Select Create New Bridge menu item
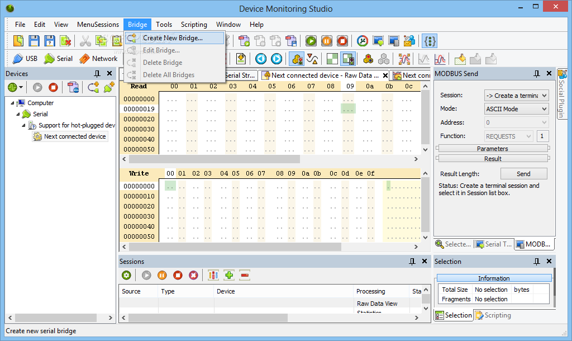This screenshot has width=572, height=341. tap(174, 38)
